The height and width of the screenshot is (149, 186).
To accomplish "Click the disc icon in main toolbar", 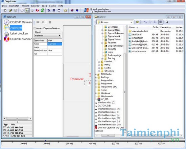I will tap(22, 10).
